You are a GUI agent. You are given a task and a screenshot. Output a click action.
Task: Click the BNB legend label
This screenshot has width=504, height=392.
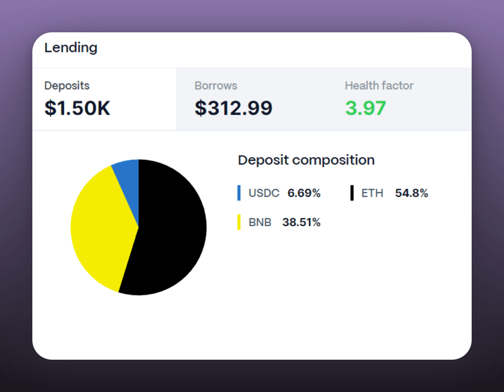260,222
